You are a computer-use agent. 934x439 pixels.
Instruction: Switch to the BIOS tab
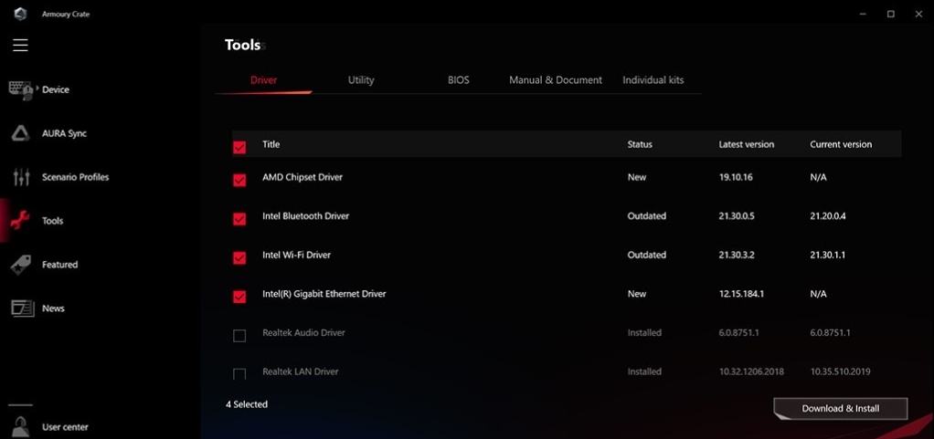click(459, 80)
